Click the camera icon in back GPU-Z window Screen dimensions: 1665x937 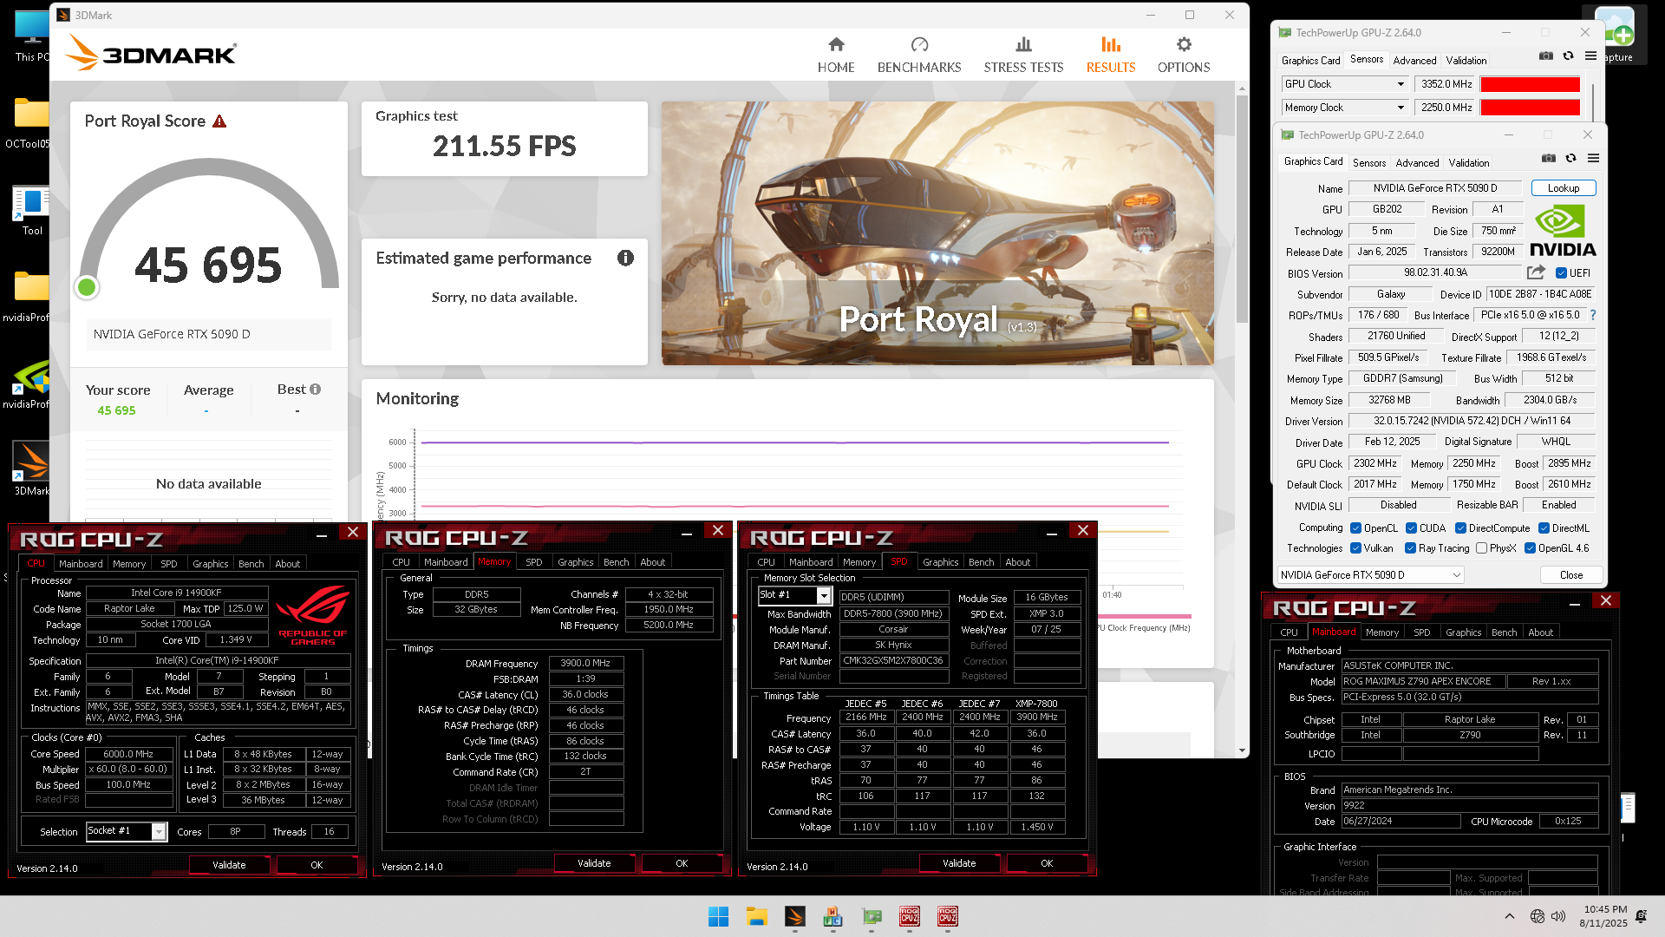click(1546, 56)
